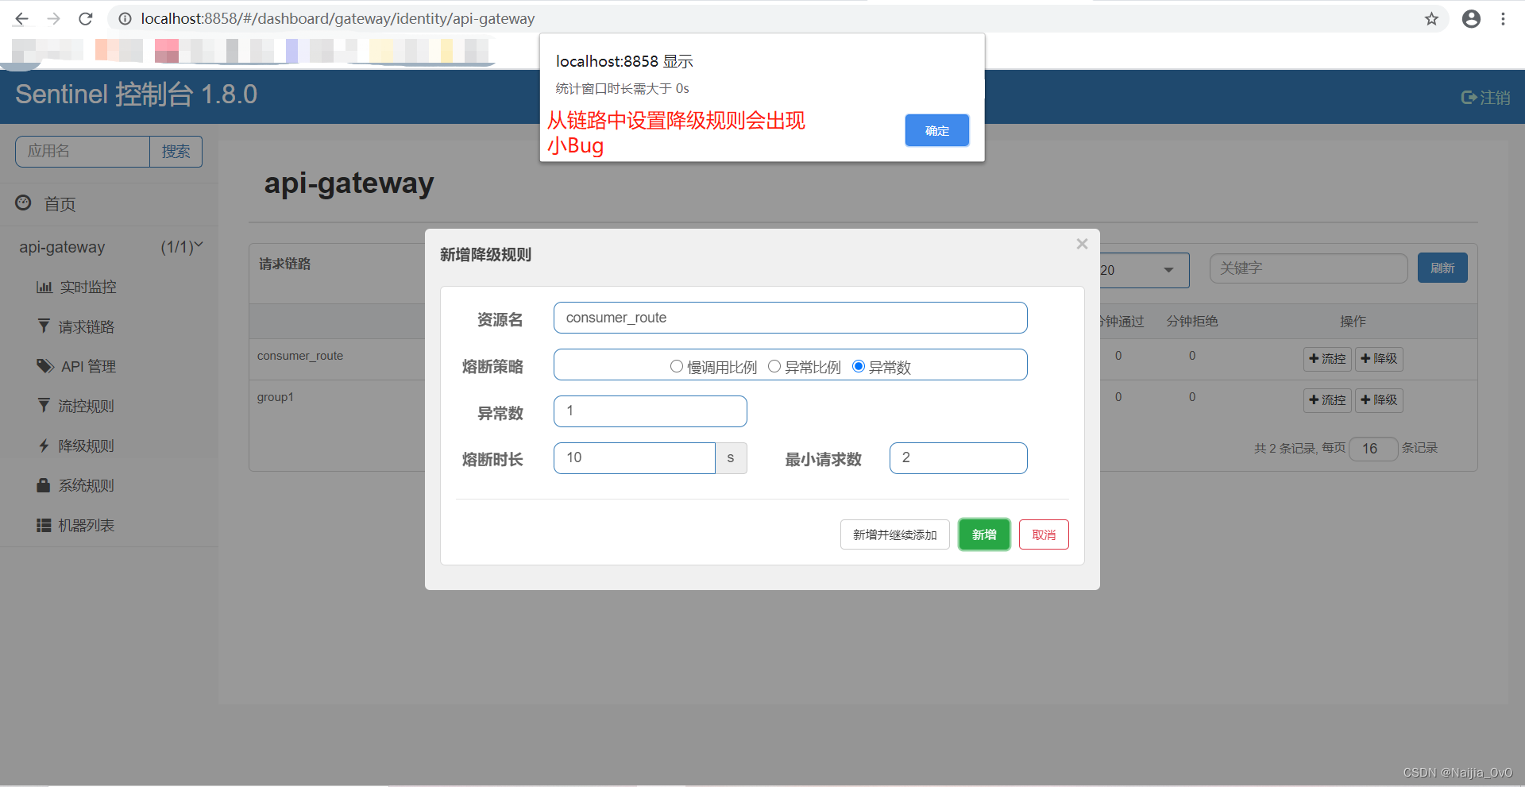Select the 异常比例 radio option
This screenshot has width=1525, height=787.
pyautogui.click(x=774, y=366)
